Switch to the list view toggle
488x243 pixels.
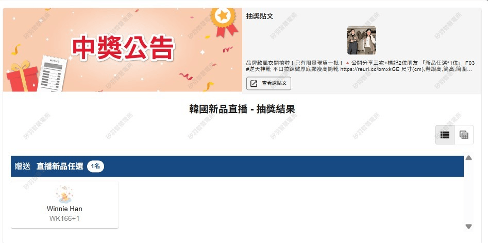coord(445,135)
